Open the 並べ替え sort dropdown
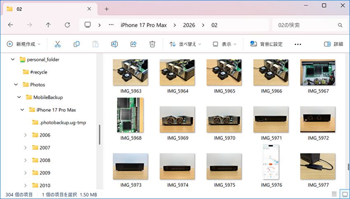Image resolution: width=350 pixels, height=199 pixels. point(185,44)
